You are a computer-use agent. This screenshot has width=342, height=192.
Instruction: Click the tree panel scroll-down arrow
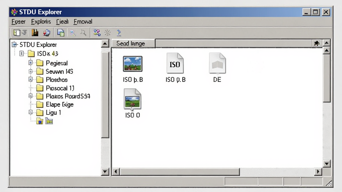pyautogui.click(x=105, y=172)
